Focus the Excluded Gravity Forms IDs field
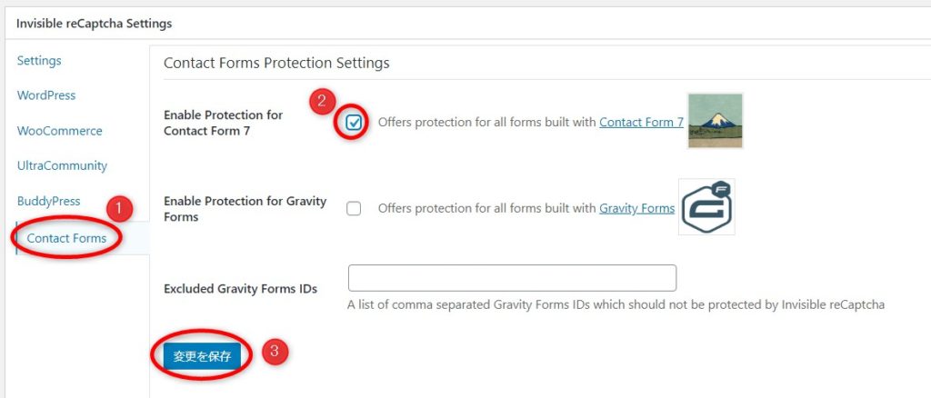The width and height of the screenshot is (931, 398). 513,278
